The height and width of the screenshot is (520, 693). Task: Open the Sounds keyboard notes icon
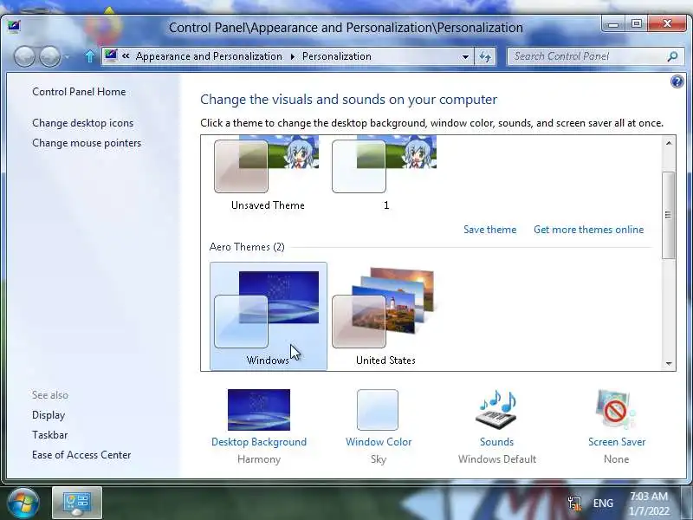tap(496, 409)
